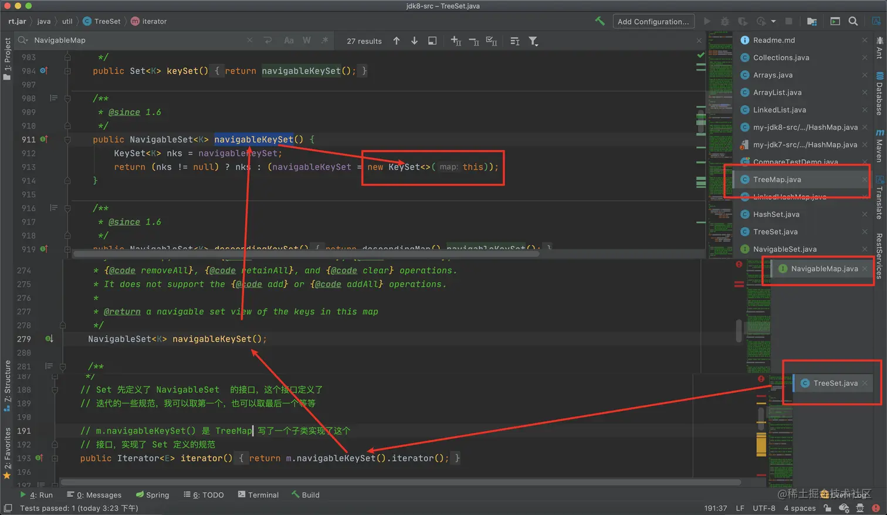The height and width of the screenshot is (515, 887).
Task: Click red error icon in status bar
Action: 876,508
